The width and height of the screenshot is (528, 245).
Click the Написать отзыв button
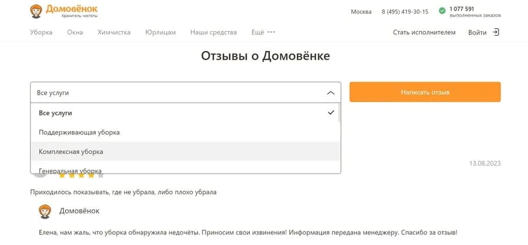(425, 92)
